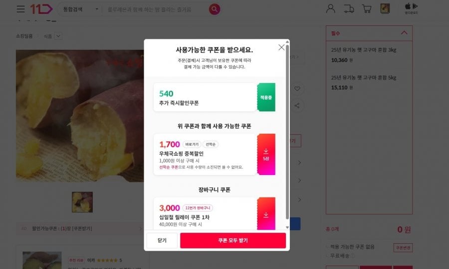Viewport: 449px width, 269px height.
Task: Open the 통합검색 dropdown
Action: (80, 9)
